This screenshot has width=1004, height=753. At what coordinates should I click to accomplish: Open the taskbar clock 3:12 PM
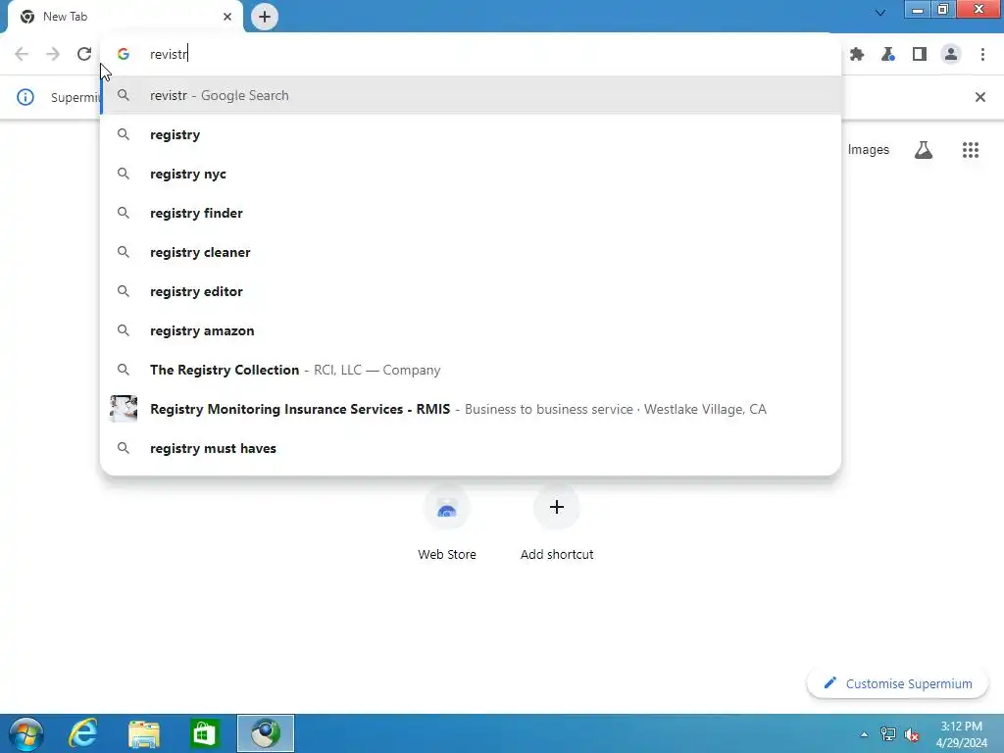[961, 734]
